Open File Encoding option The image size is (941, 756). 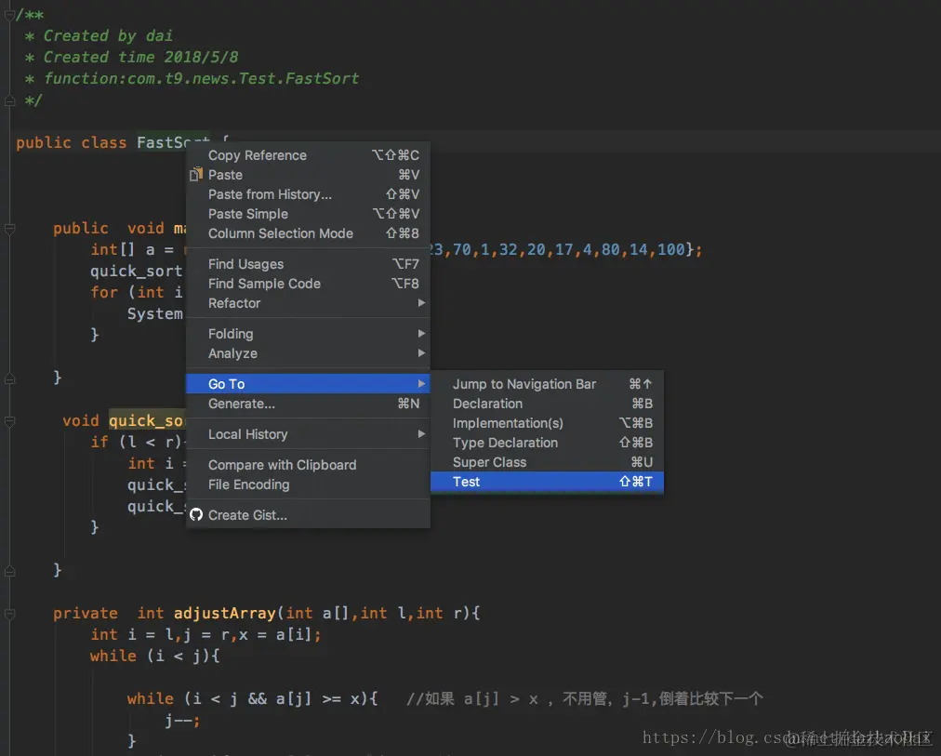point(308,484)
